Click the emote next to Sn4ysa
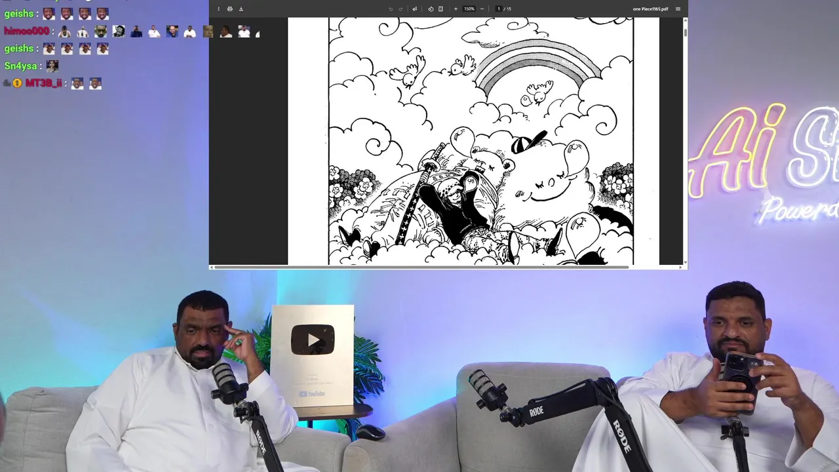 (52, 66)
